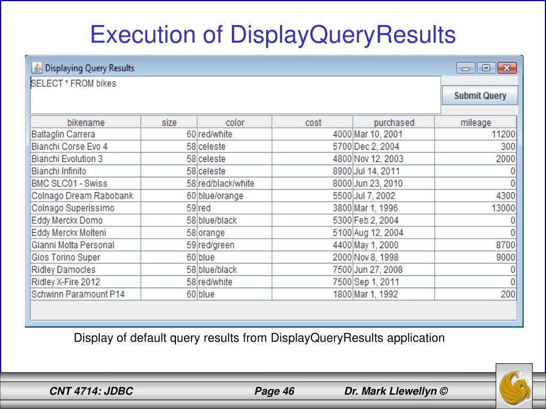The width and height of the screenshot is (546, 409).
Task: Select the Gios Torino Super cell
Action: [x=86, y=257]
